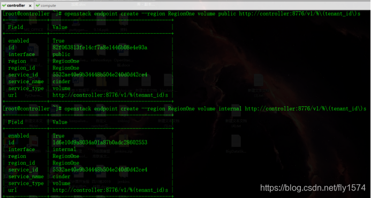
Task: Click the second [root@controller ~]# prompt
Action: (32, 109)
